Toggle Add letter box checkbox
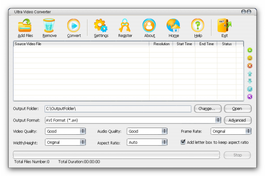The width and height of the screenshot is (265, 176). (183, 142)
